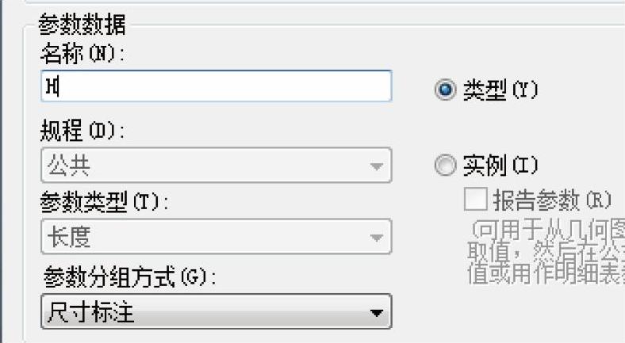The width and height of the screenshot is (625, 343).
Task: Open the 规程 dropdown arrow
Action: click(376, 166)
